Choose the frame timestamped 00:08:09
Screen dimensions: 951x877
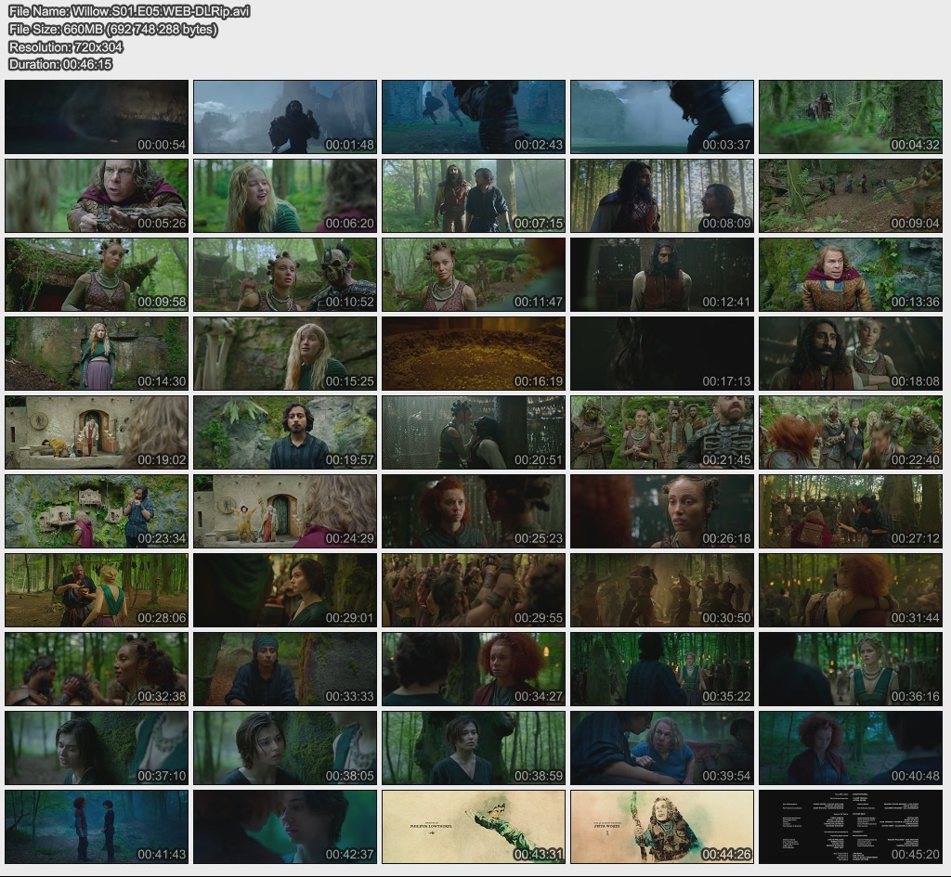(662, 196)
